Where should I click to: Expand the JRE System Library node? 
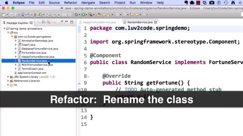8,77
